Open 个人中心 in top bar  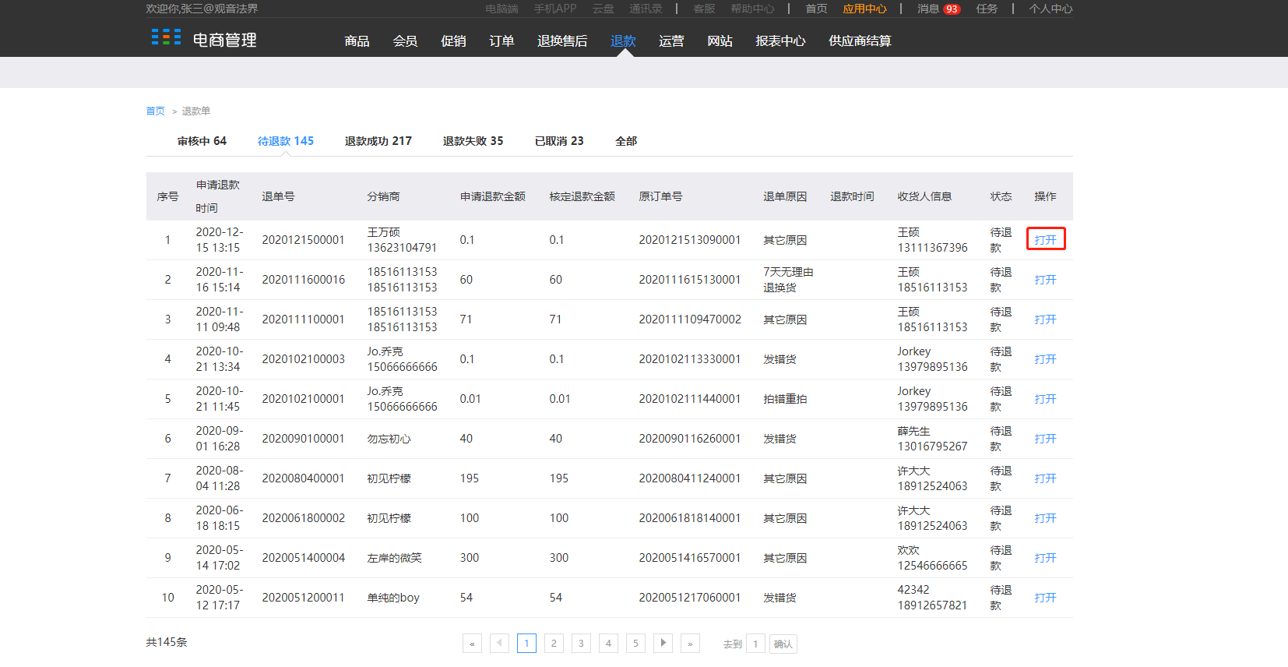(x=1050, y=9)
